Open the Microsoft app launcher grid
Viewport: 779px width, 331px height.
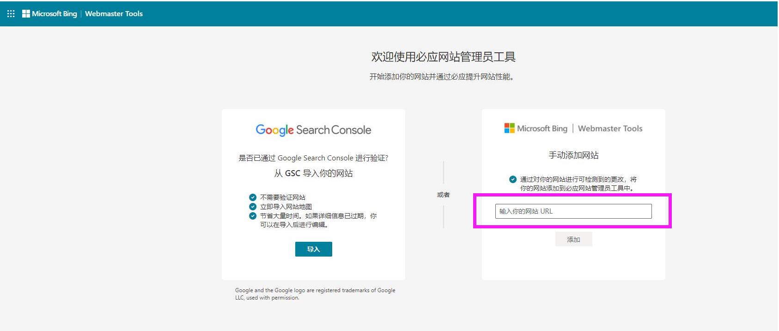click(x=11, y=14)
